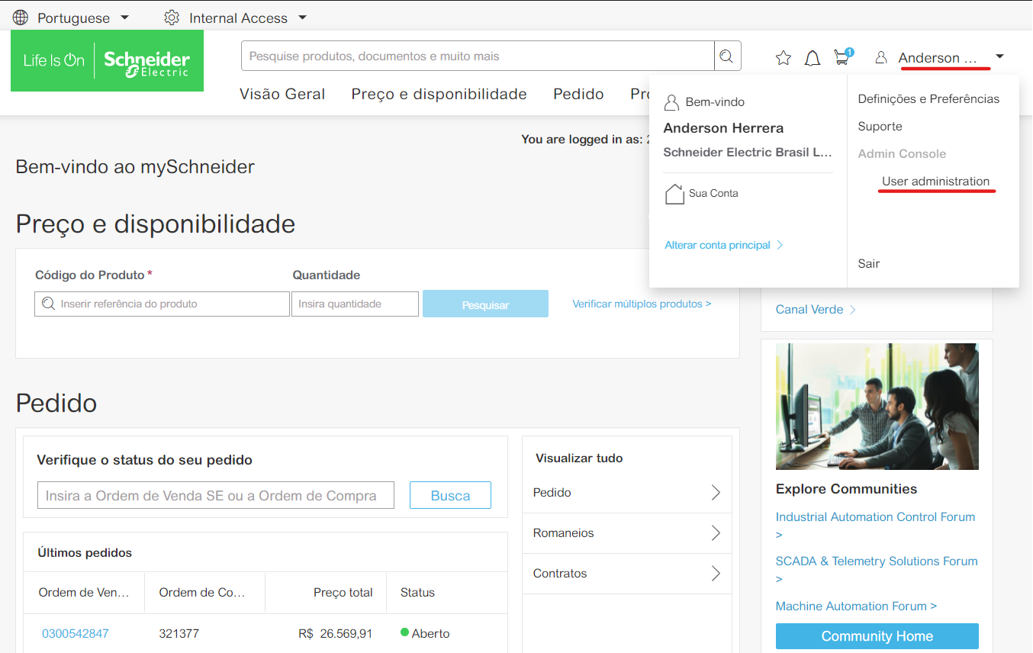Click Ordem de Ven... column header
This screenshot has width=1033, height=653.
pos(84,592)
